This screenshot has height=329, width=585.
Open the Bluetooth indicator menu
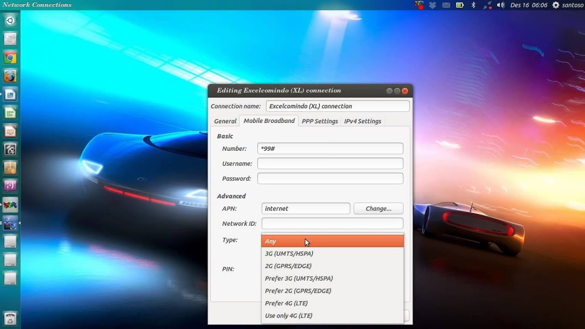click(473, 5)
